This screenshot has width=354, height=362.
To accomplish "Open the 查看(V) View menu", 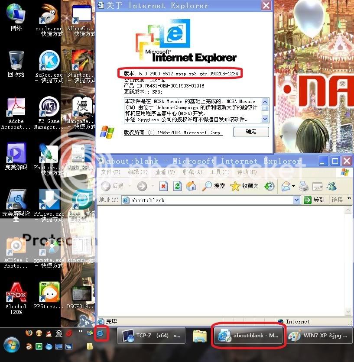I will tap(165, 172).
